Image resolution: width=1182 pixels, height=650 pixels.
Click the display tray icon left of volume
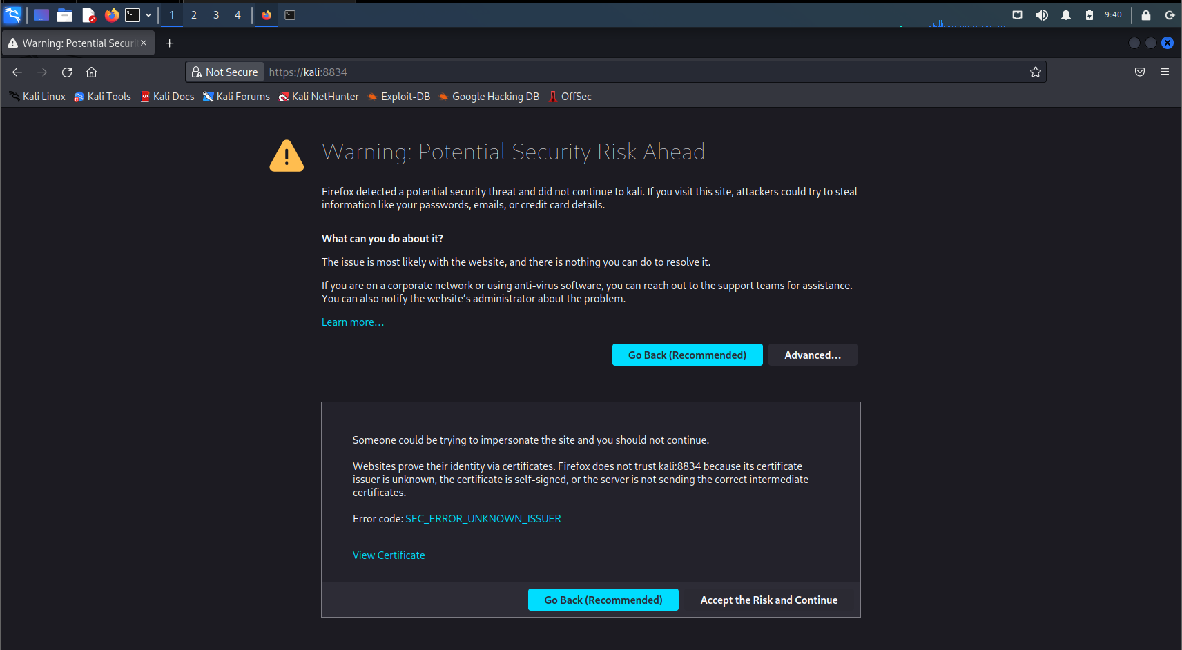[1018, 14]
